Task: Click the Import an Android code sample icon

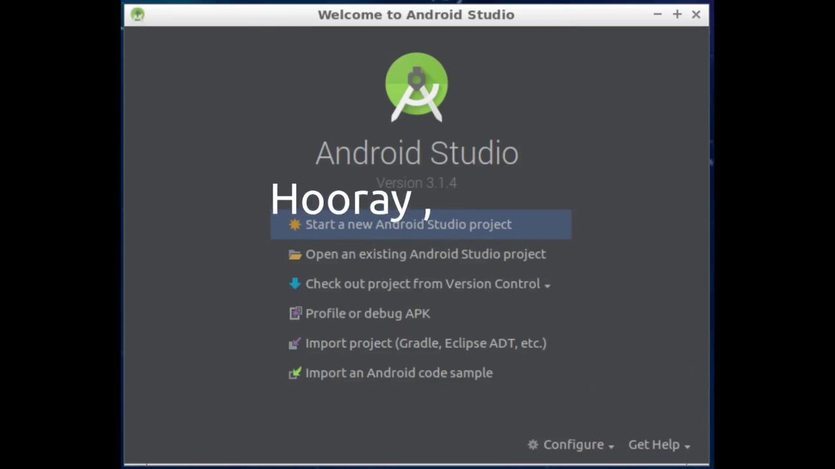Action: pyautogui.click(x=295, y=373)
